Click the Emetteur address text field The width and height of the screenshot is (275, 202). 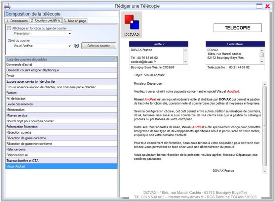tap(156, 56)
